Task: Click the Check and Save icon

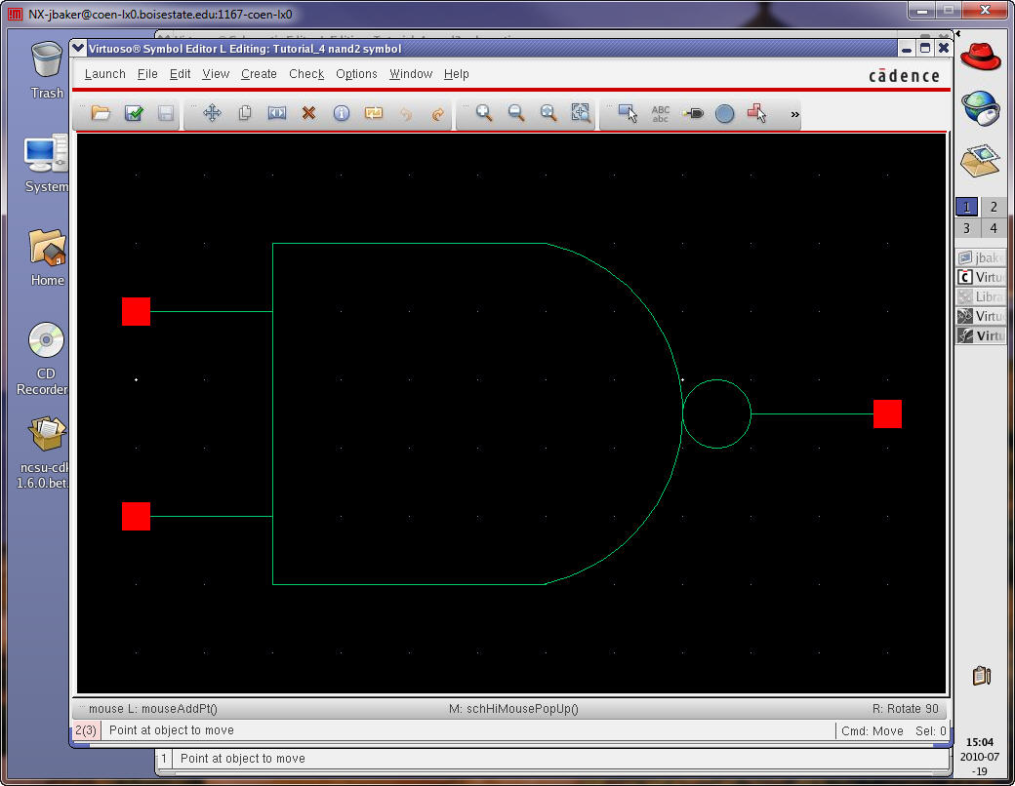Action: 134,114
